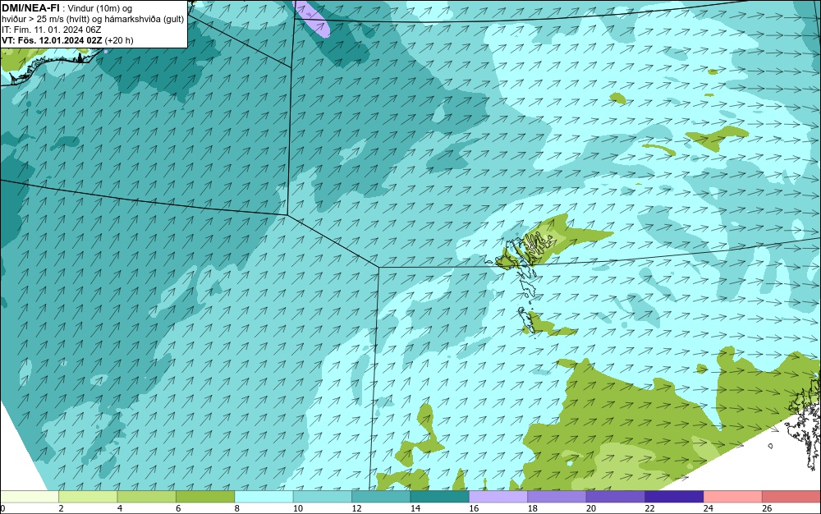The image size is (821, 514).
Task: Click the light cyan 8–10 m/s swatch
Action: tap(264, 497)
